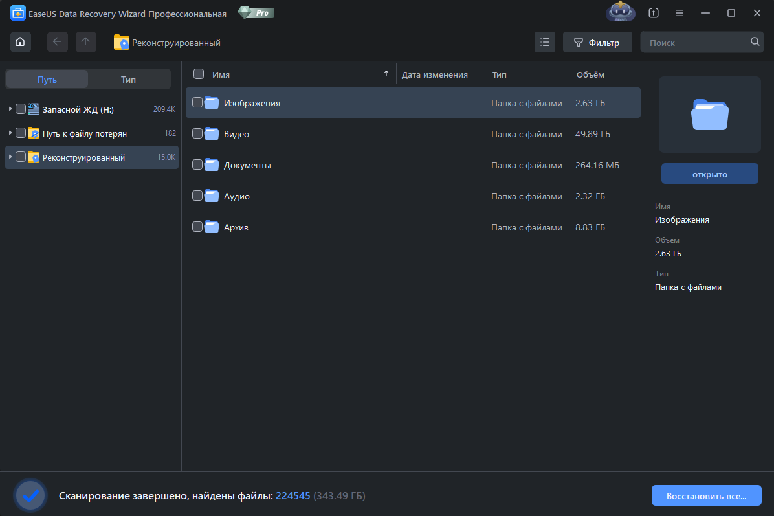Check the Изображения folder checkbox
This screenshot has height=516, width=774.
[x=197, y=103]
